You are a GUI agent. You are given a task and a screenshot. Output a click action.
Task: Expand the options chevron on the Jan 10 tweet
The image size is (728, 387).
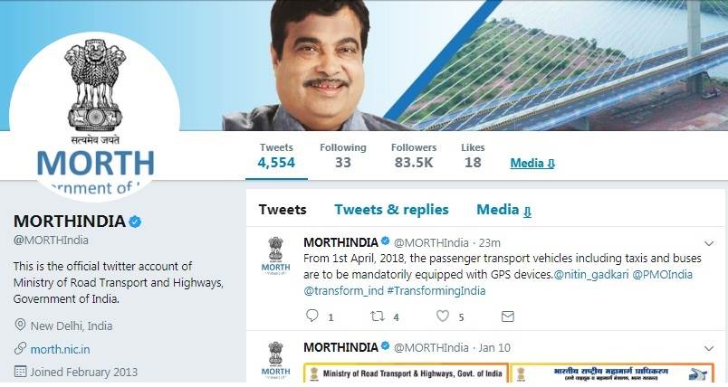point(708,348)
